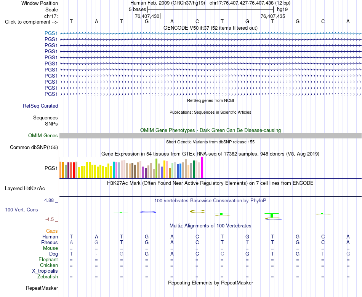Open the 100 Vert. Cons label
The image size is (362, 297).
[x=21, y=210]
